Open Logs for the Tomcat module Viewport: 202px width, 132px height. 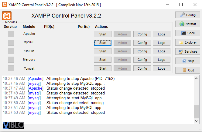162,68
